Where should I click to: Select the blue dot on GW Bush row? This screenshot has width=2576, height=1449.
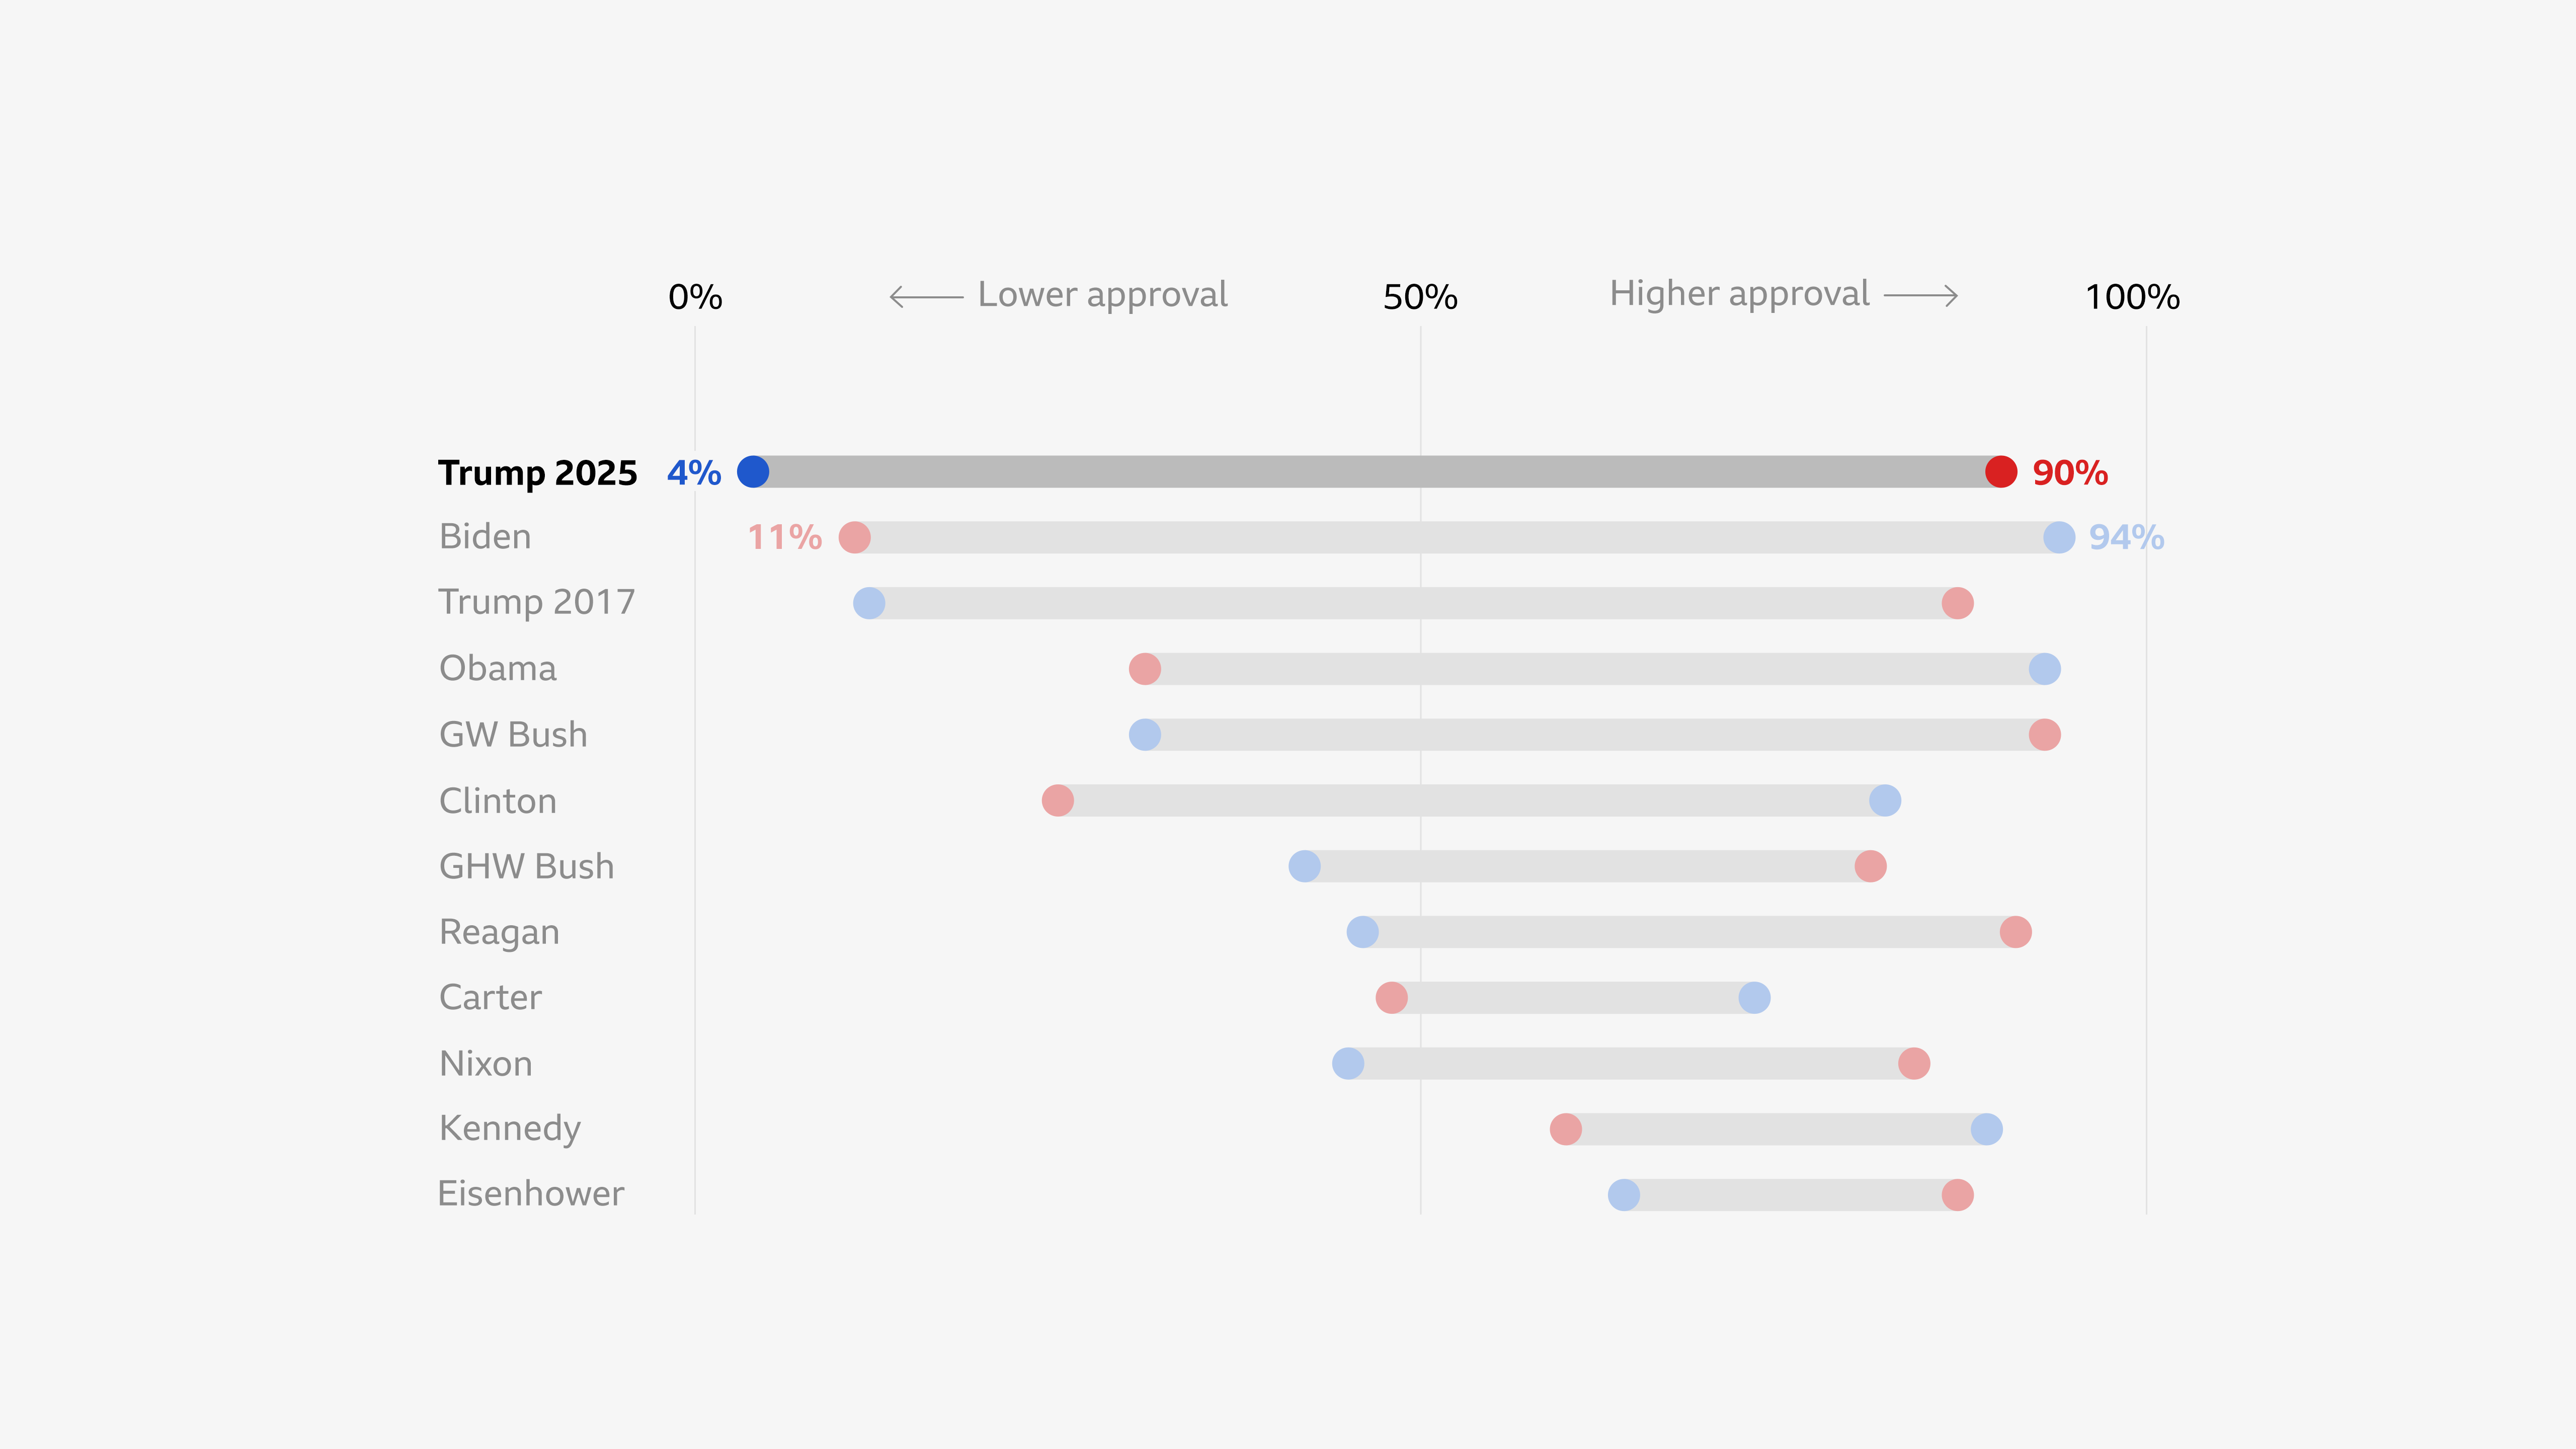[1145, 735]
